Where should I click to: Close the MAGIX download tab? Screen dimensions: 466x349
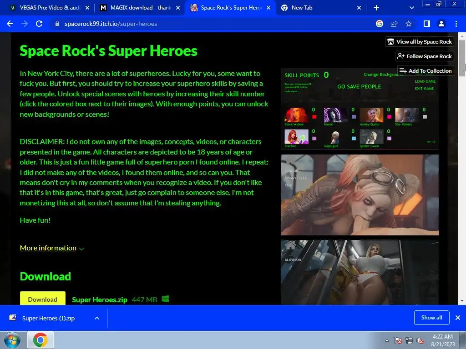178,8
